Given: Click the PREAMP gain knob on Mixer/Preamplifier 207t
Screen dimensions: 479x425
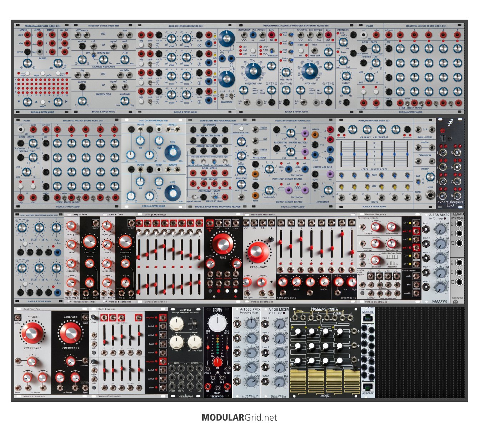Looking at the screenshot, I should point(430,176).
